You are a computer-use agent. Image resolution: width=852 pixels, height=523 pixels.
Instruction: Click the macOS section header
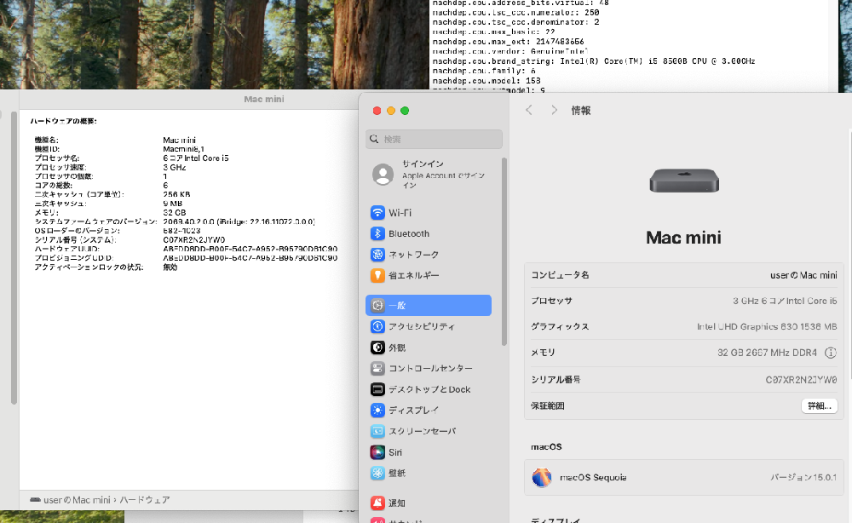pyautogui.click(x=546, y=447)
